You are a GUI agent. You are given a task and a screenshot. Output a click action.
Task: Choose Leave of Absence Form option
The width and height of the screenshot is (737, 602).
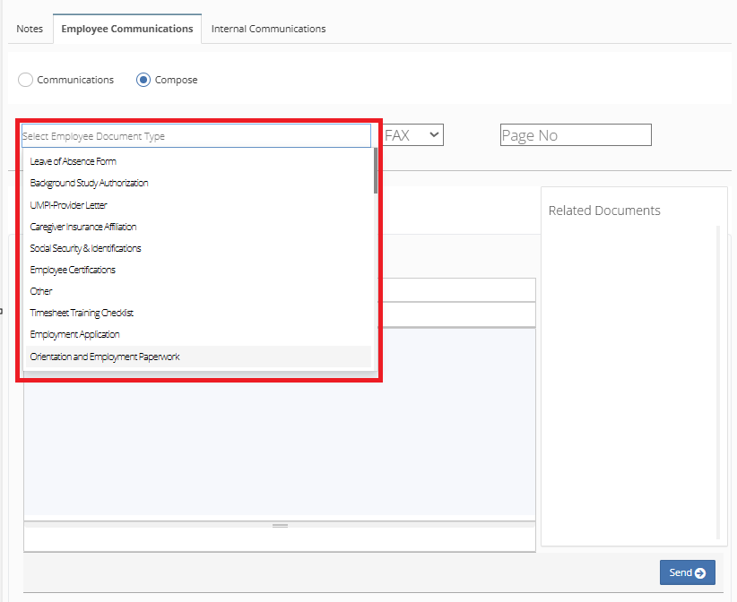pyautogui.click(x=74, y=161)
